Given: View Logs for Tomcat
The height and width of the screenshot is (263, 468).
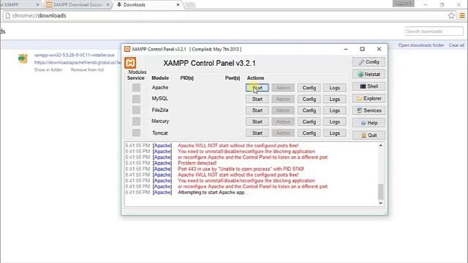Looking at the screenshot, I should tap(335, 133).
